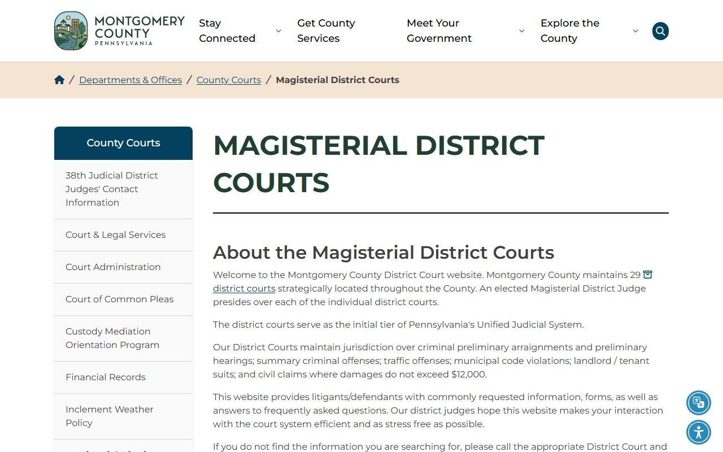Expand the Meet Your Government chevron
Image resolution: width=723 pixels, height=452 pixels.
click(522, 31)
